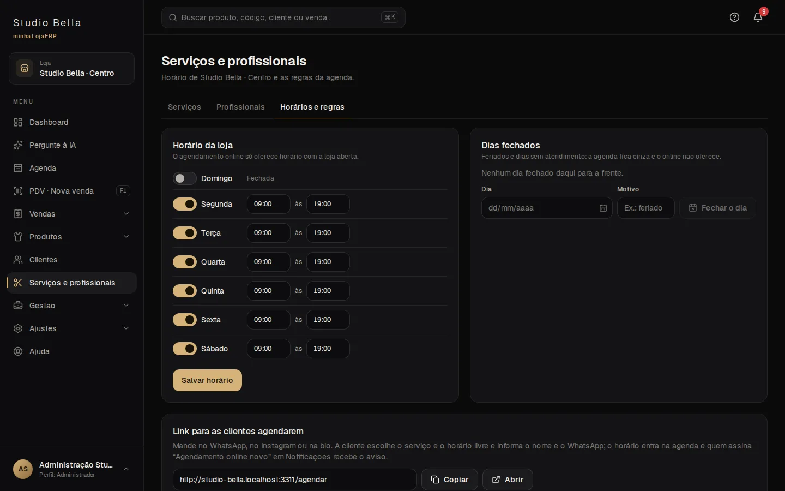Expand the Produtos submenu chevron
785x491 pixels.
tap(126, 237)
